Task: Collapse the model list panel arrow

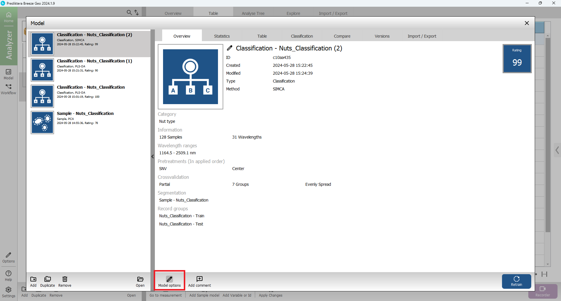Action: coord(153,157)
